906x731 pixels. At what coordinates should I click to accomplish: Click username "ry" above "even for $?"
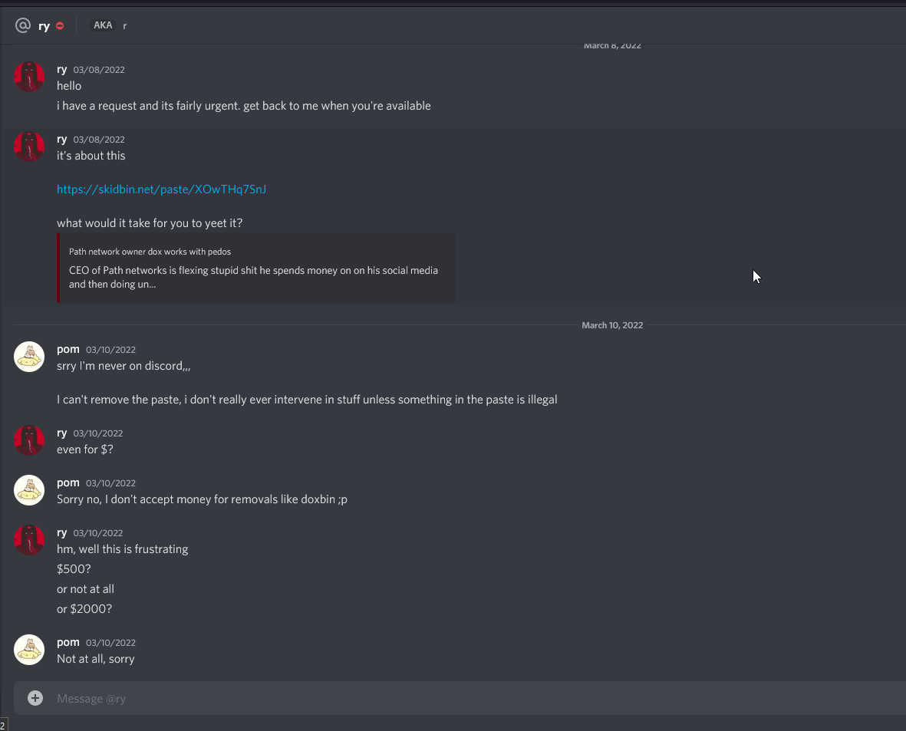tap(62, 433)
